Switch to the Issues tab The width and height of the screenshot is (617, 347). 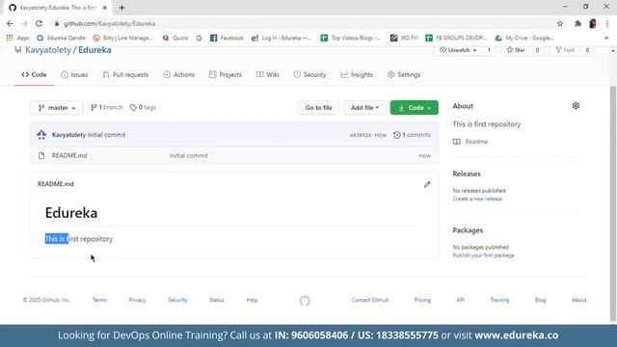pos(74,74)
